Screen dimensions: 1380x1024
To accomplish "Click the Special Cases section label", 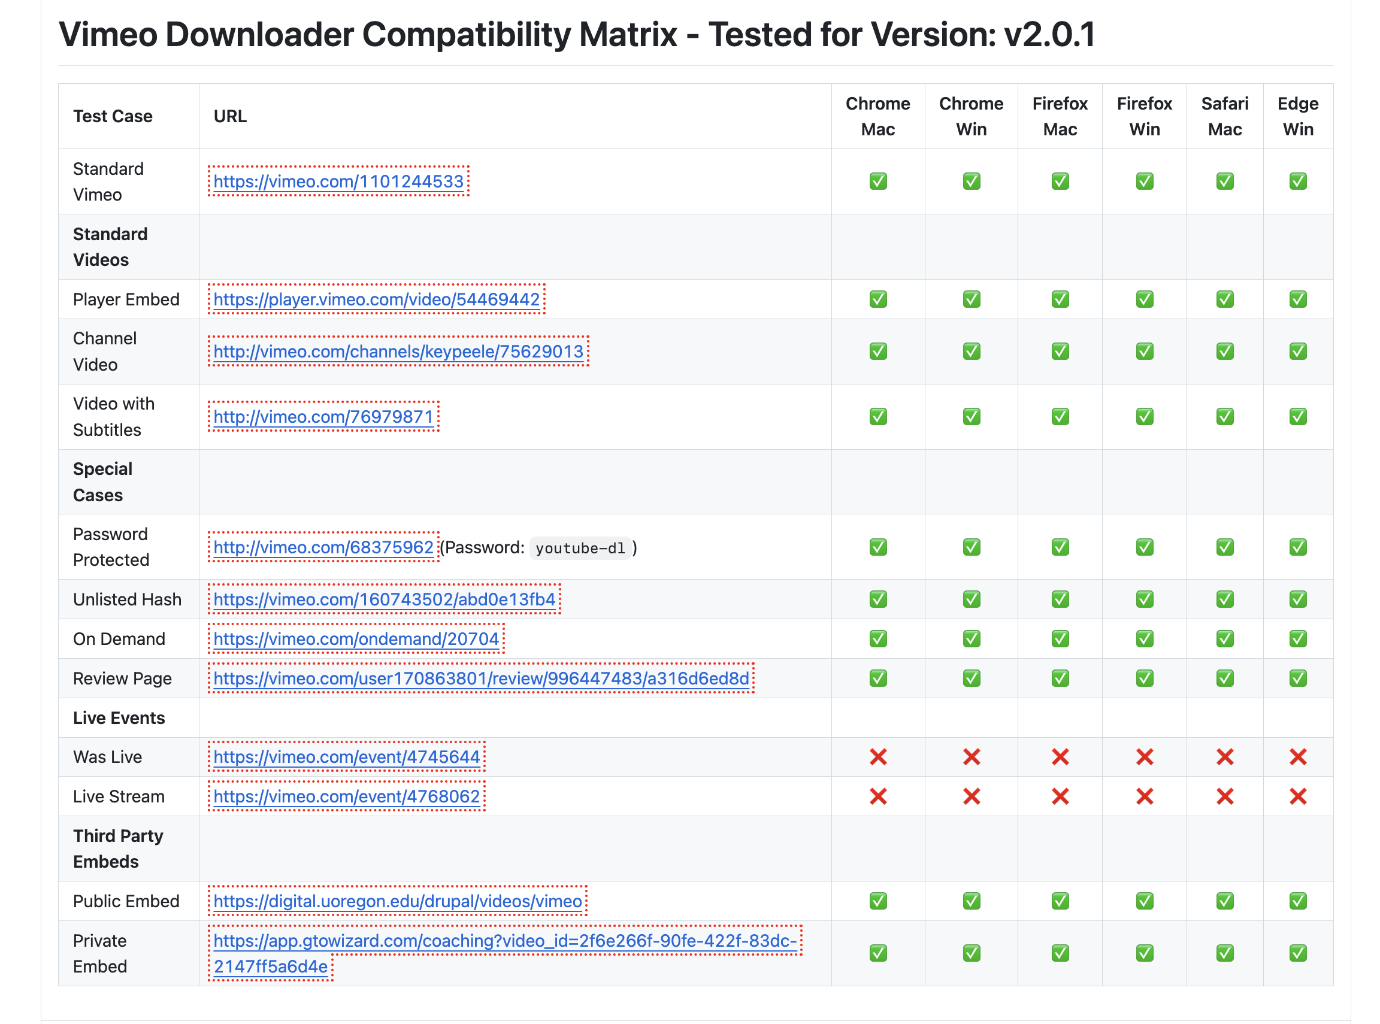I will [x=103, y=482].
